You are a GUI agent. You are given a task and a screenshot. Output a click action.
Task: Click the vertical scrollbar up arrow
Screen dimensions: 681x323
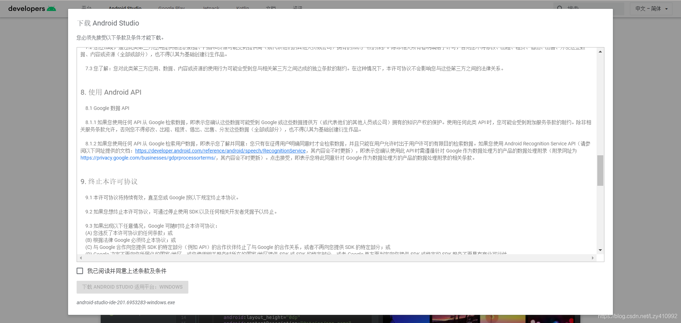pos(600,52)
